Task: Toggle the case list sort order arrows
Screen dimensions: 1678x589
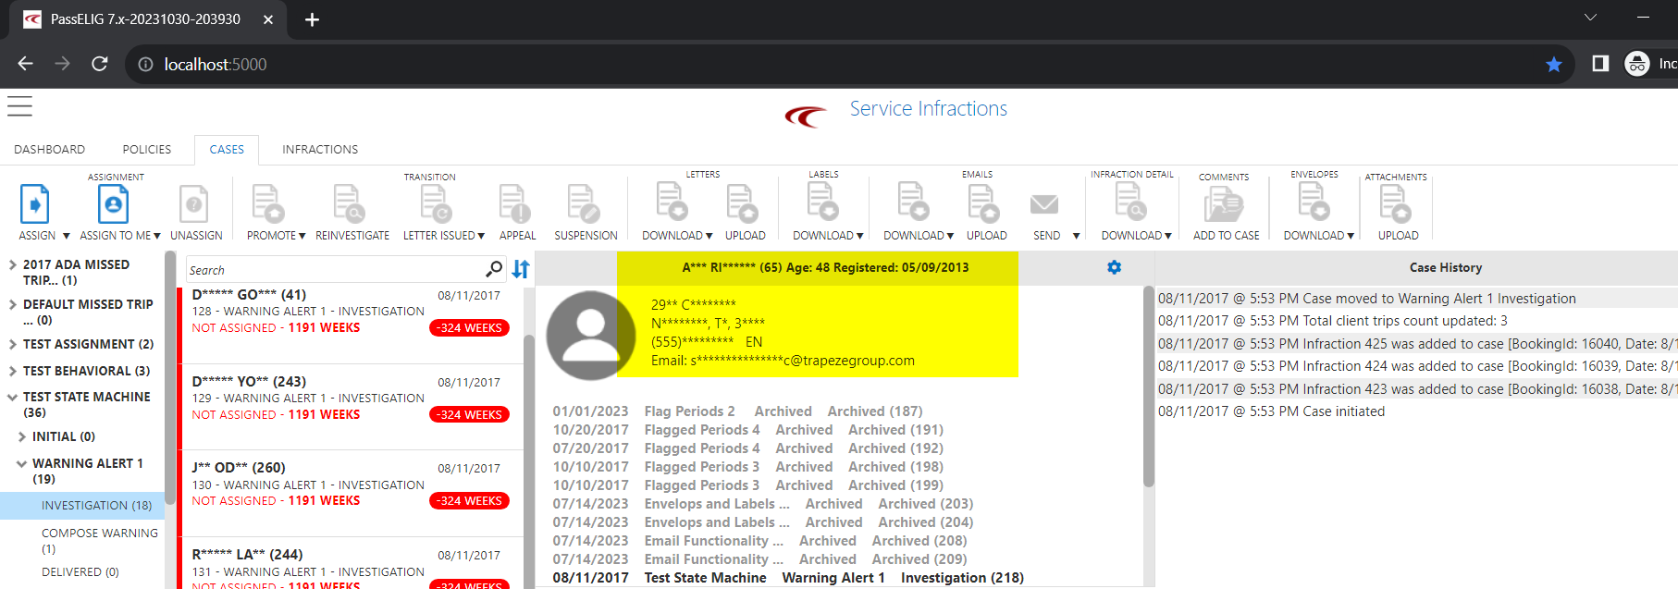Action: point(521,269)
